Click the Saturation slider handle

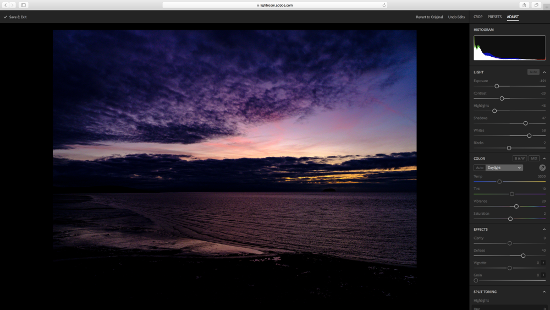[x=510, y=219]
